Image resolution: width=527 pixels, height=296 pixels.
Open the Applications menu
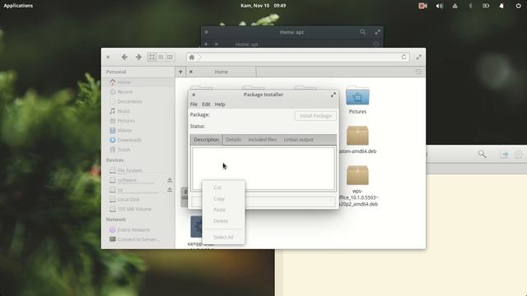pyautogui.click(x=18, y=6)
